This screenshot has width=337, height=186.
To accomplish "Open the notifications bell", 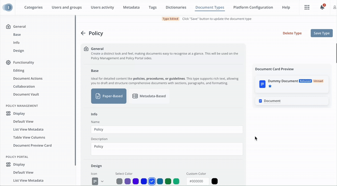I will point(322,7).
